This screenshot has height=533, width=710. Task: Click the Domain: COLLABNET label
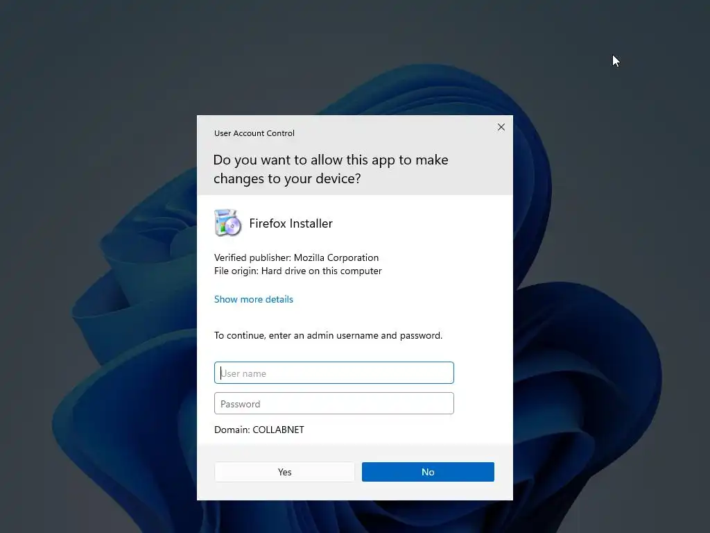259,430
